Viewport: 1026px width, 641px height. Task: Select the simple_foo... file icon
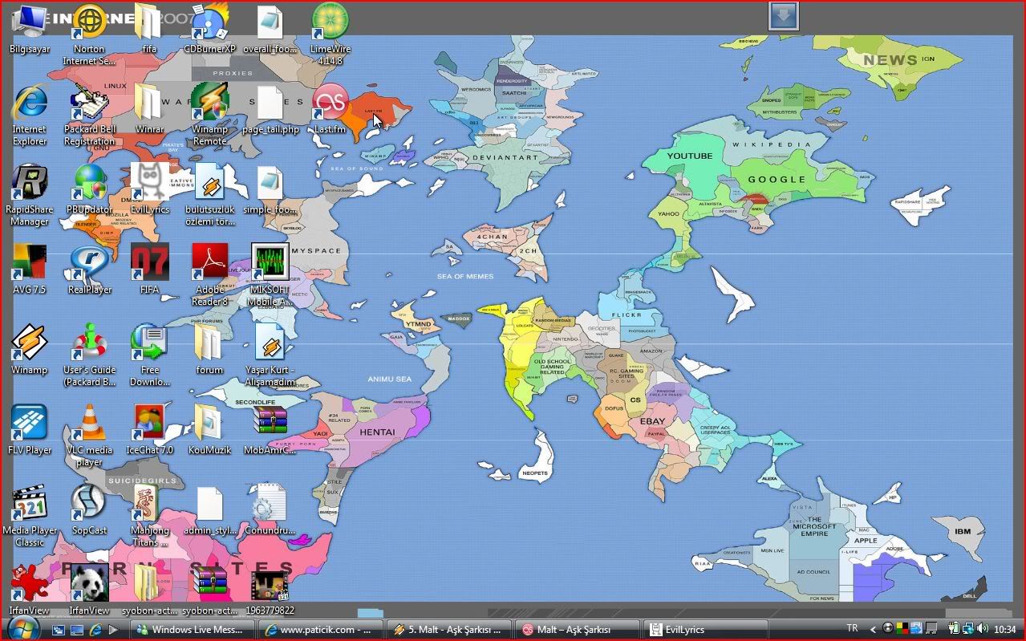click(270, 190)
